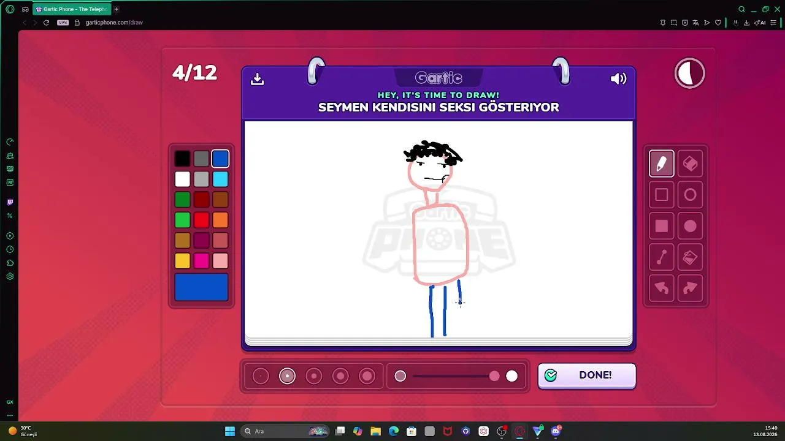Click the taskbar search box Ara
This screenshot has height=441, width=785.
285,431
